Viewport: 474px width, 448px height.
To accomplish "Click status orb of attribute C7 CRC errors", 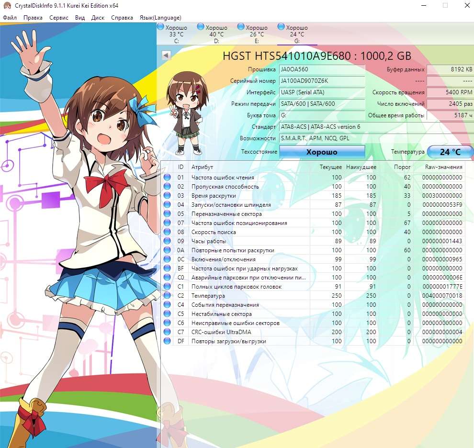I will coord(167,332).
